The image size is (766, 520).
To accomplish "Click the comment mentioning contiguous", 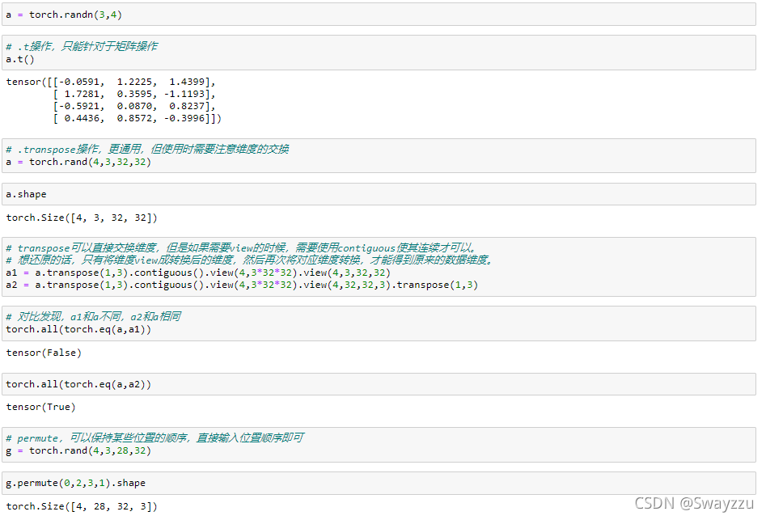I will 243,247.
